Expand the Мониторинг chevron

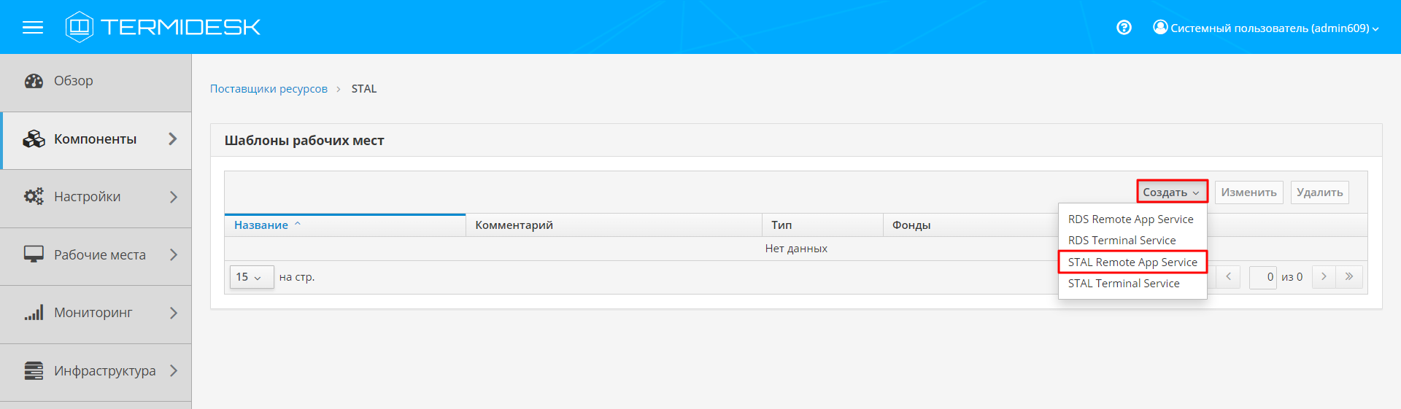(x=173, y=313)
